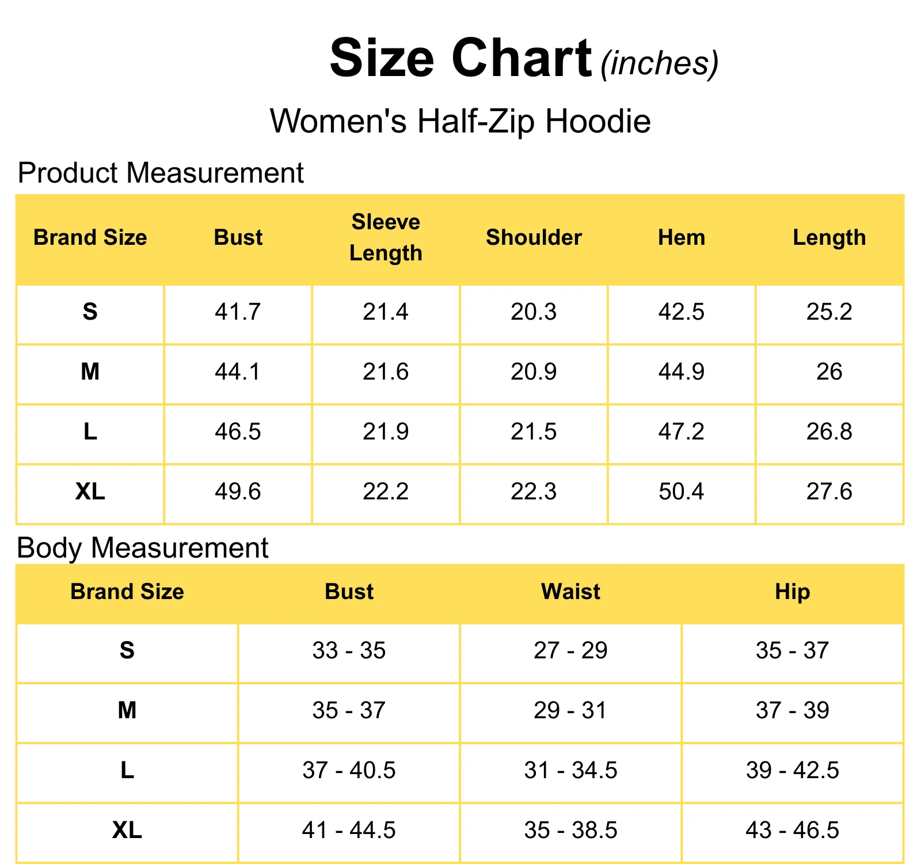Select the Hip column header

click(793, 593)
